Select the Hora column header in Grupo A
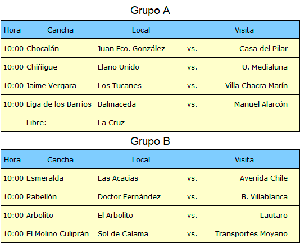Screen dimensions: 300x243 12,30
